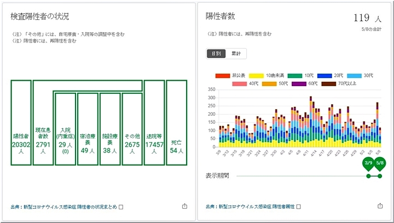Screen dimensions: 394x223
Task: Switch chart to 累計 cumulative view
Action: click(237, 53)
